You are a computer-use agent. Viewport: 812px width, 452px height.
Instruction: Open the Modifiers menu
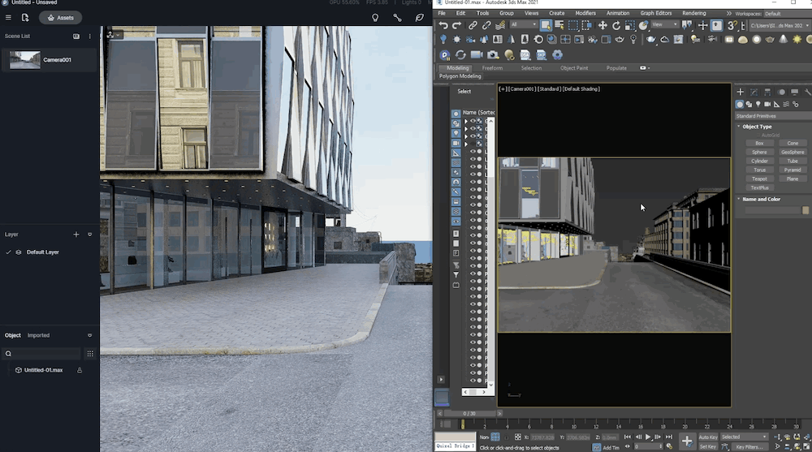585,13
